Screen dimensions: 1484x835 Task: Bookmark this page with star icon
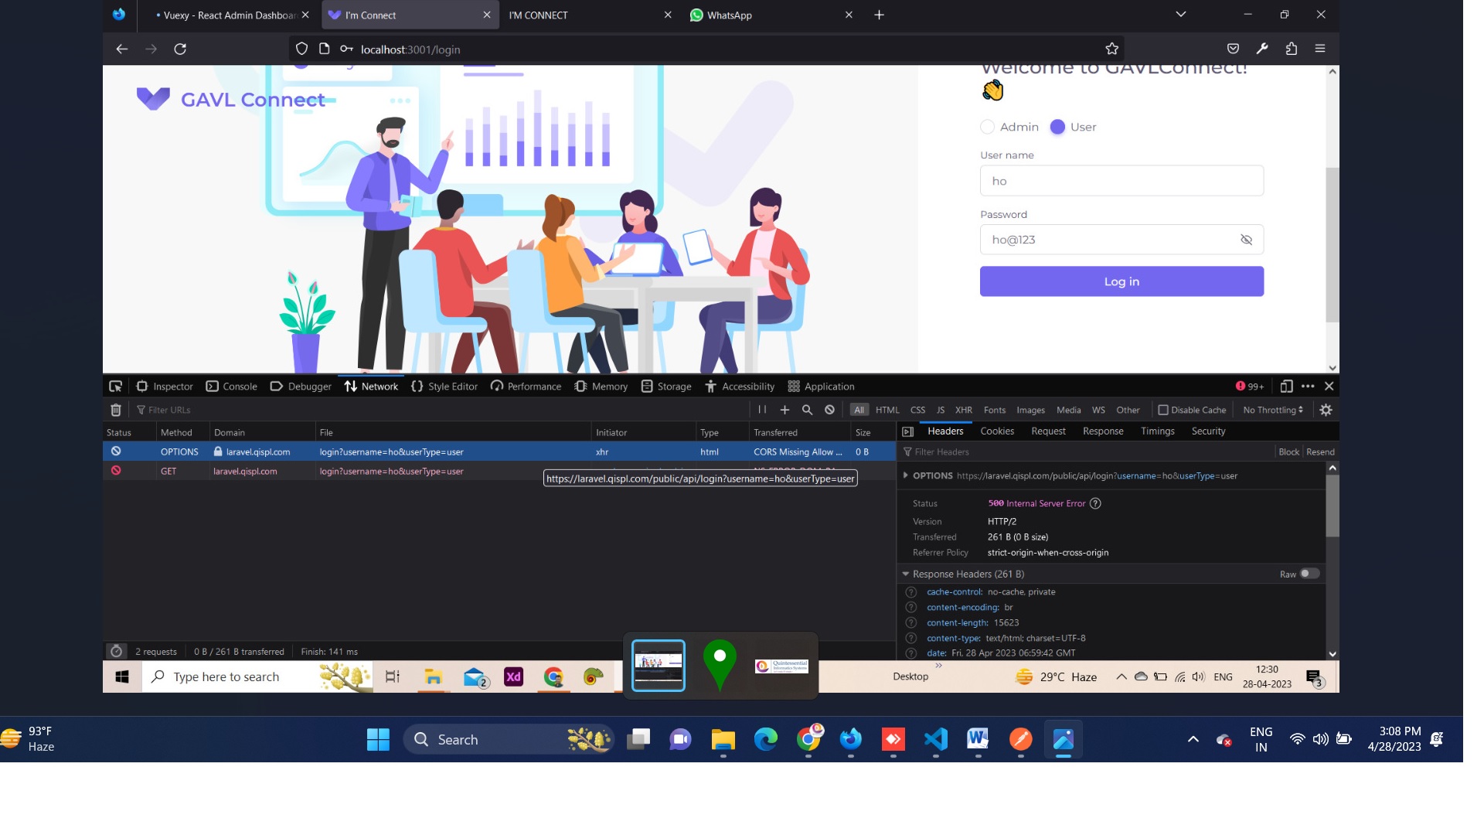[x=1111, y=49]
